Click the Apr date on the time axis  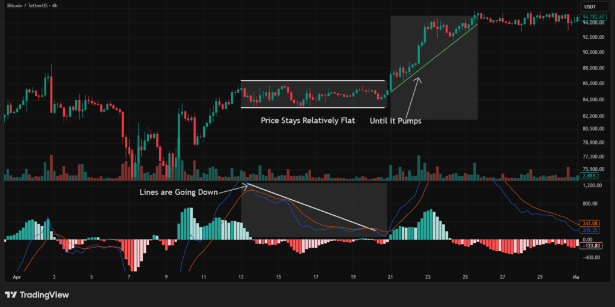[16, 278]
